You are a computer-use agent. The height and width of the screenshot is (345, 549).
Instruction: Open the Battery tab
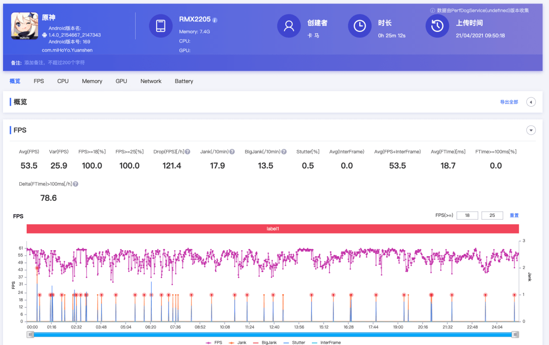(184, 81)
